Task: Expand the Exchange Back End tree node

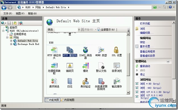Action: click(11, 44)
